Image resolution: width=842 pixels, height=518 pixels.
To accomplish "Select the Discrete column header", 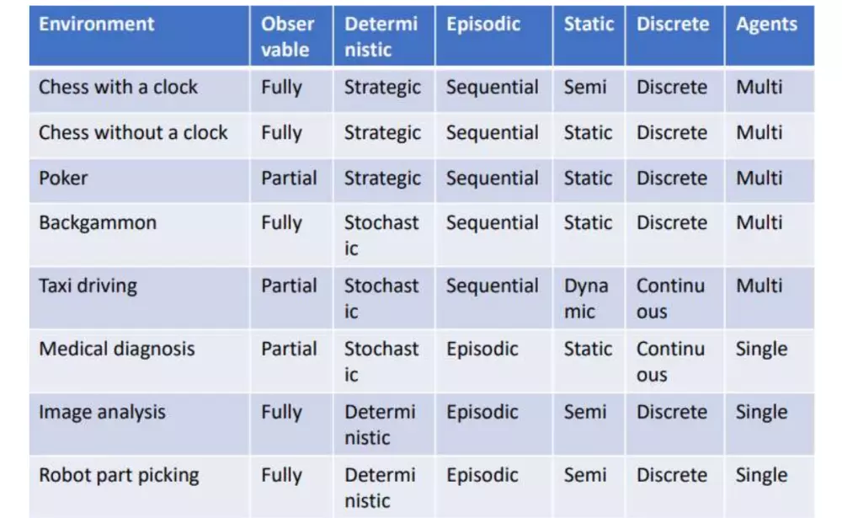I will click(672, 24).
